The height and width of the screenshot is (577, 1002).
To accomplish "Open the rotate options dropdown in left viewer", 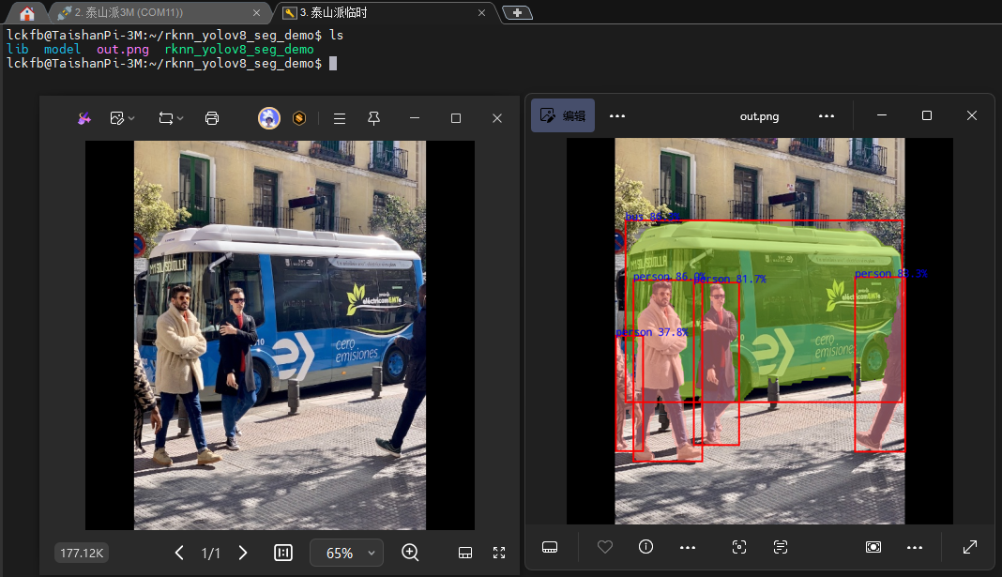I will [172, 118].
